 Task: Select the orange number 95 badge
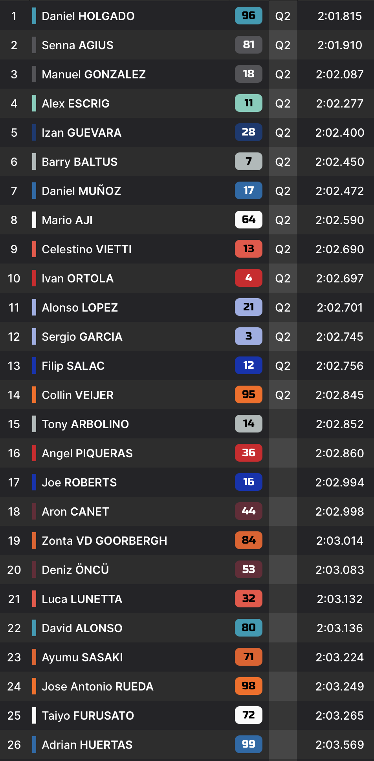(x=249, y=395)
